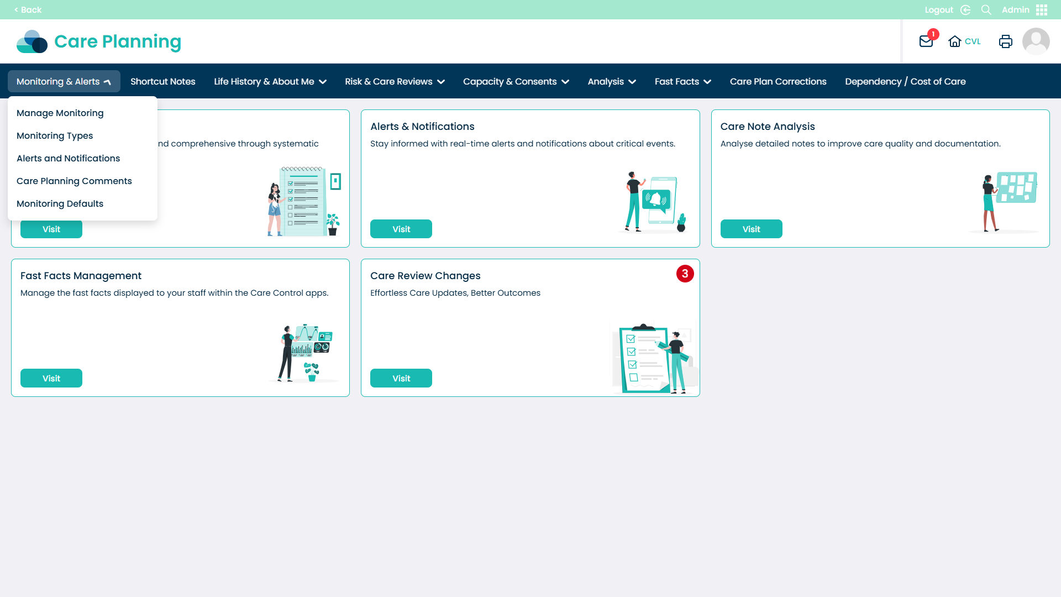Choose Care Planning Comments menu entry
1061x597 pixels.
tap(74, 181)
